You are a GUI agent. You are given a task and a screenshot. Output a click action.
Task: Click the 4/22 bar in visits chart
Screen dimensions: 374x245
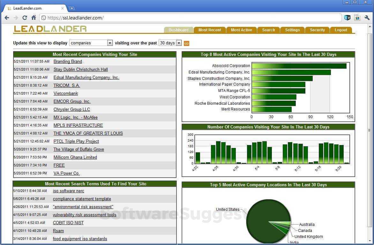coord(198,158)
